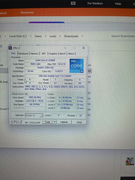Click Local Disk (C:) in the Explorer breadcrumb
This screenshot has height=180, width=135.
point(18,36)
